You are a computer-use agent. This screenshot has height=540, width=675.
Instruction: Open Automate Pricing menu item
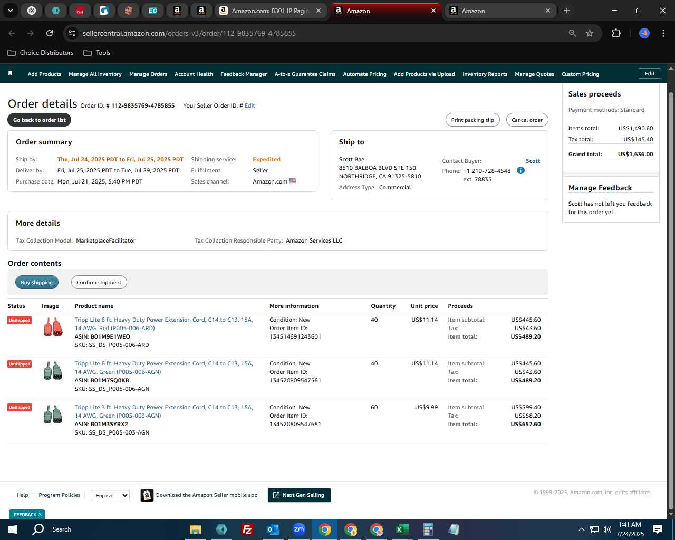(x=364, y=74)
